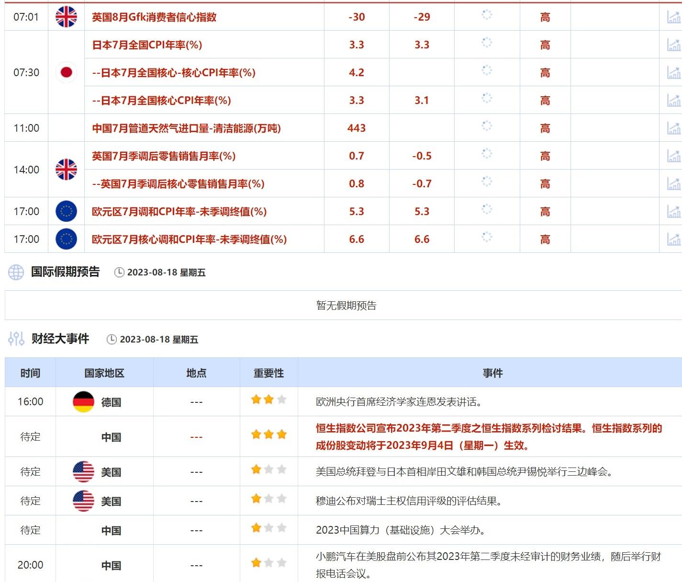The image size is (682, 582).
Task: Select the EU flag at 17:00
Action: pyautogui.click(x=66, y=211)
